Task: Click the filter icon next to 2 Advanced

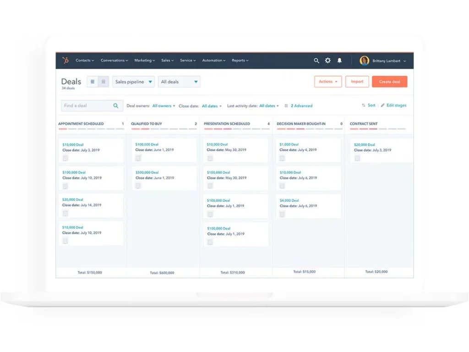Action: point(286,105)
